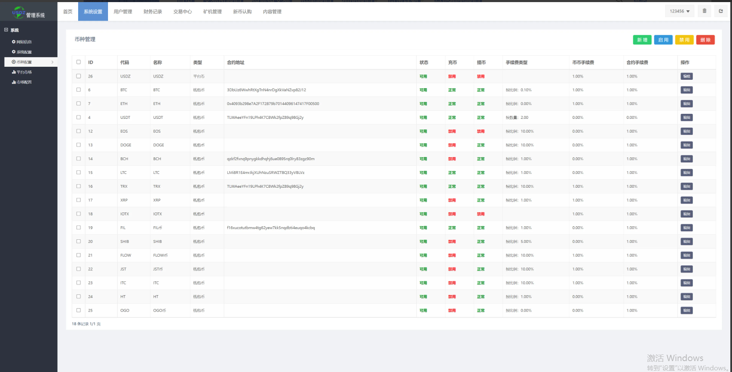Open the 交易中心 tab
This screenshot has height=372, width=732.
[x=182, y=12]
